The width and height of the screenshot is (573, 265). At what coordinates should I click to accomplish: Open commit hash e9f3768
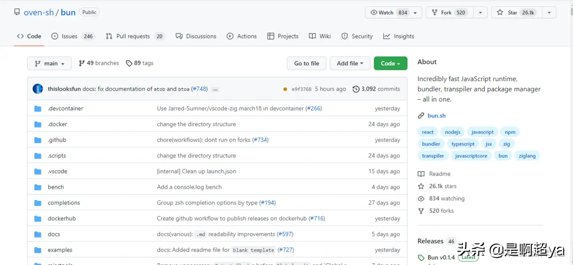[x=302, y=89]
